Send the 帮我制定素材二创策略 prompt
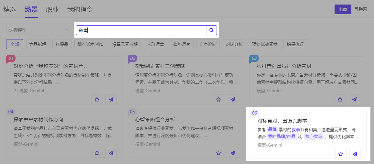Screen dimensions: 374x164 232,100
